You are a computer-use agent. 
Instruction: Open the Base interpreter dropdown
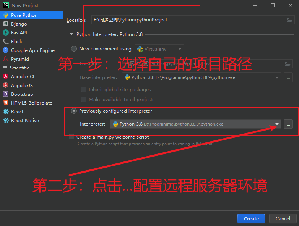point(201,77)
